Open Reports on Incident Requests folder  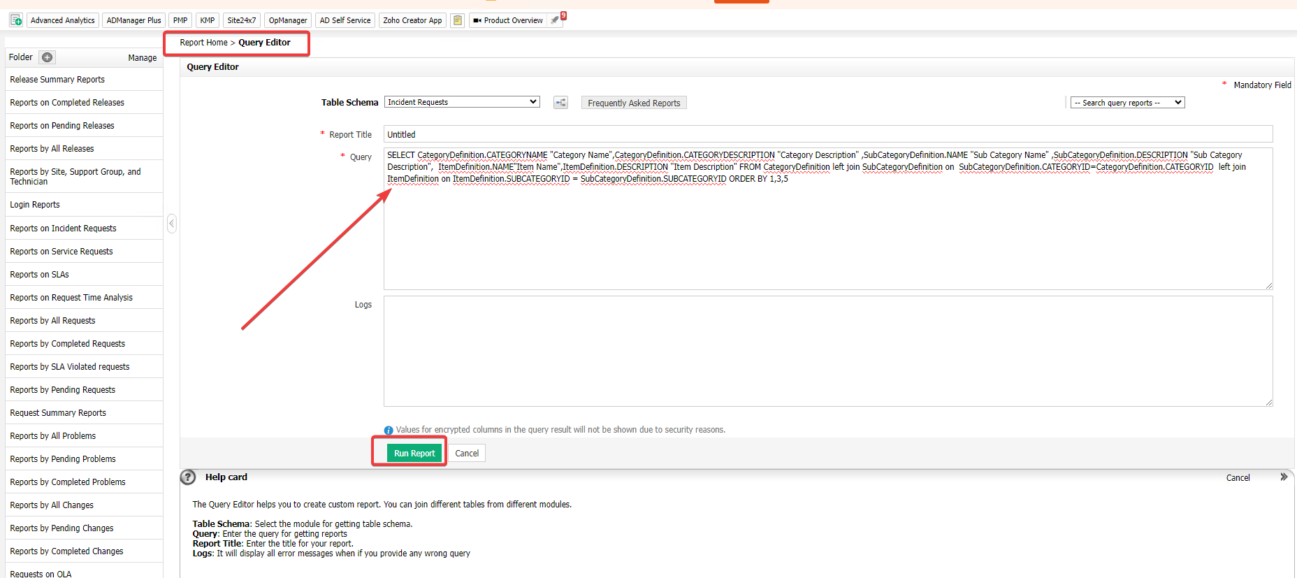coord(63,229)
